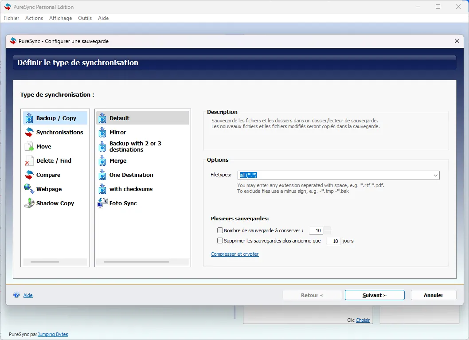Open the Fichier menu
The width and height of the screenshot is (469, 340).
pos(12,18)
